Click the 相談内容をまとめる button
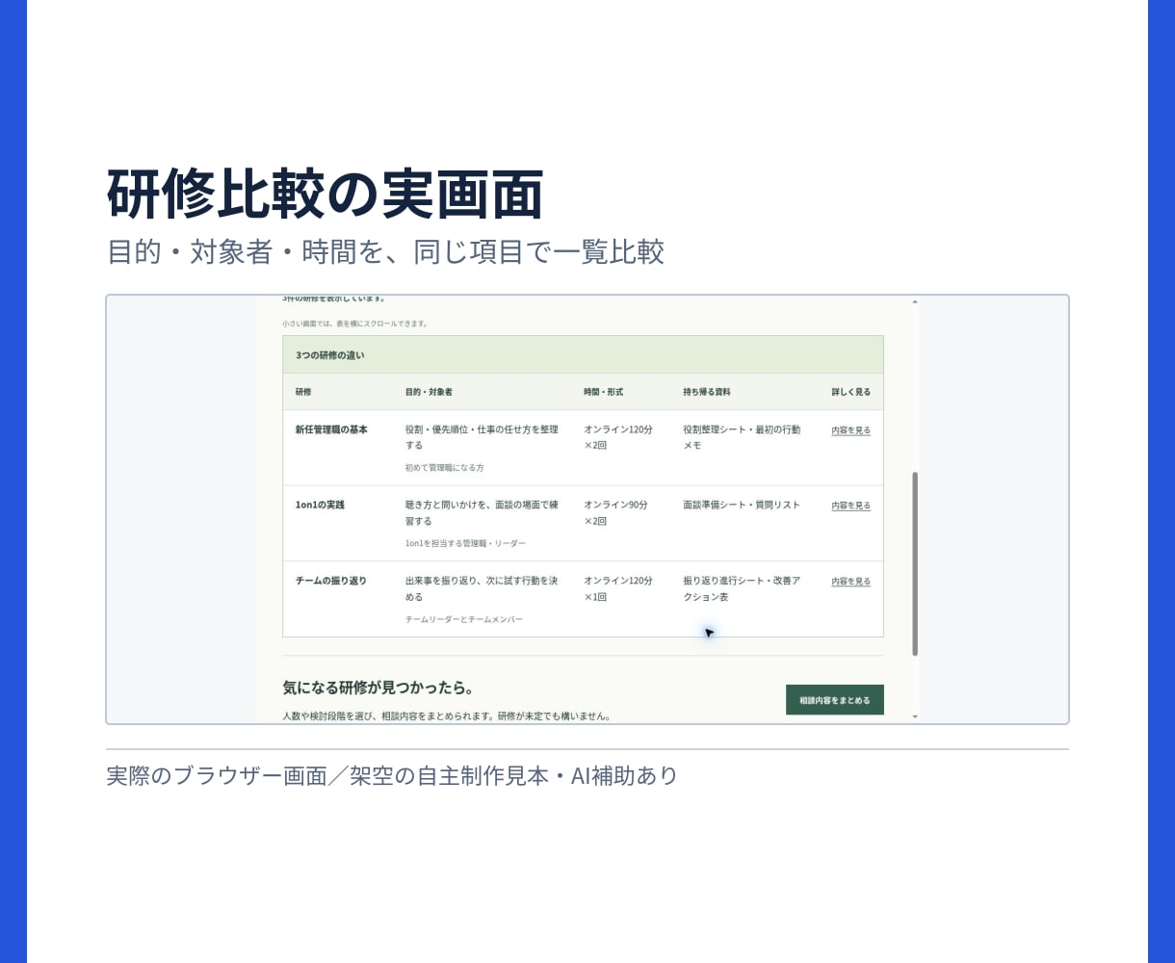 click(834, 700)
